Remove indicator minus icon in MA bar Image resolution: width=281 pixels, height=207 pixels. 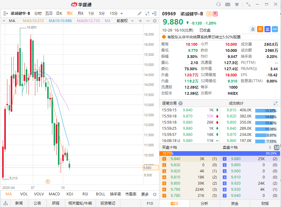click(148, 21)
